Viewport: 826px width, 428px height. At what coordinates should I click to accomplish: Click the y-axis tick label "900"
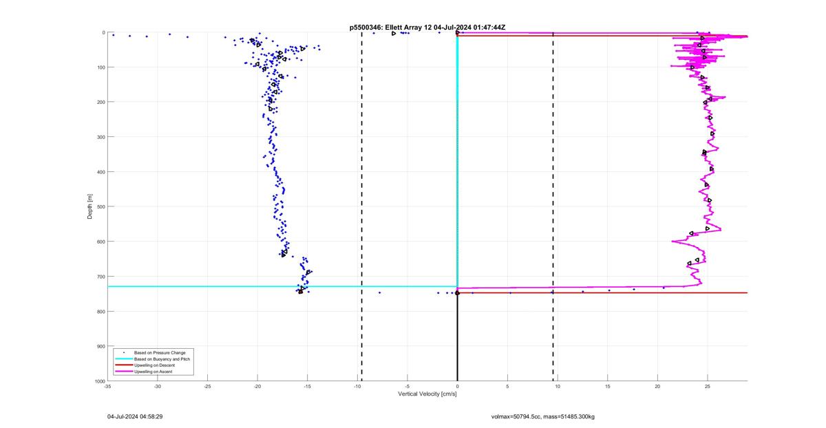click(x=100, y=346)
